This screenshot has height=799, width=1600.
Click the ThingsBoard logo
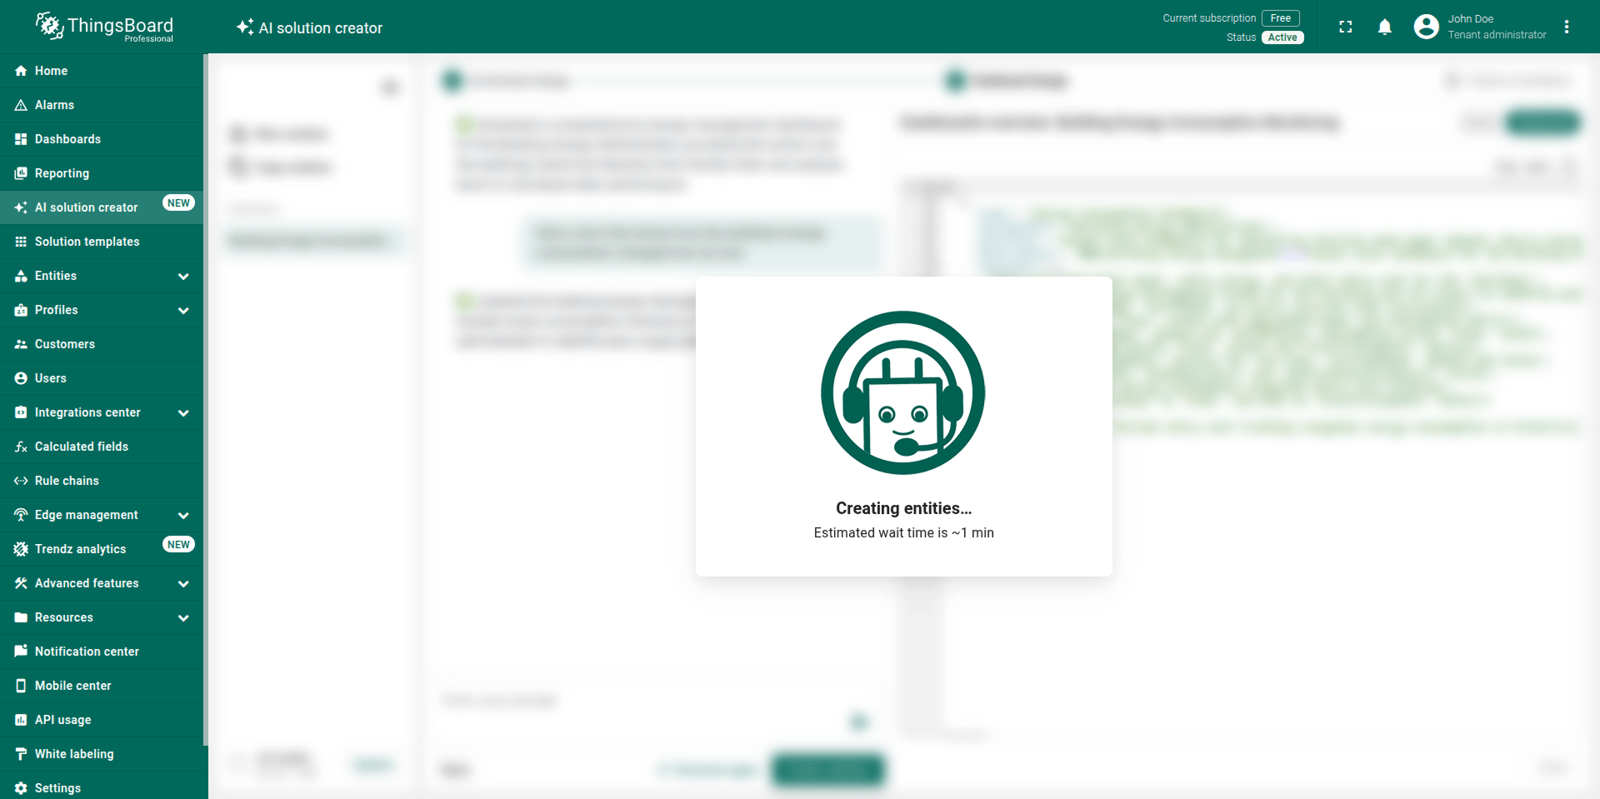click(x=104, y=27)
